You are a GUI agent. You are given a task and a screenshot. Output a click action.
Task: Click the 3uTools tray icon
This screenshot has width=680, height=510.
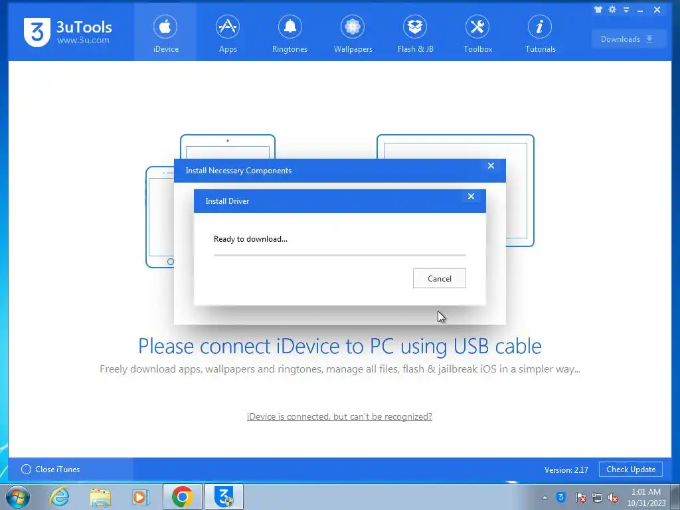click(x=560, y=497)
